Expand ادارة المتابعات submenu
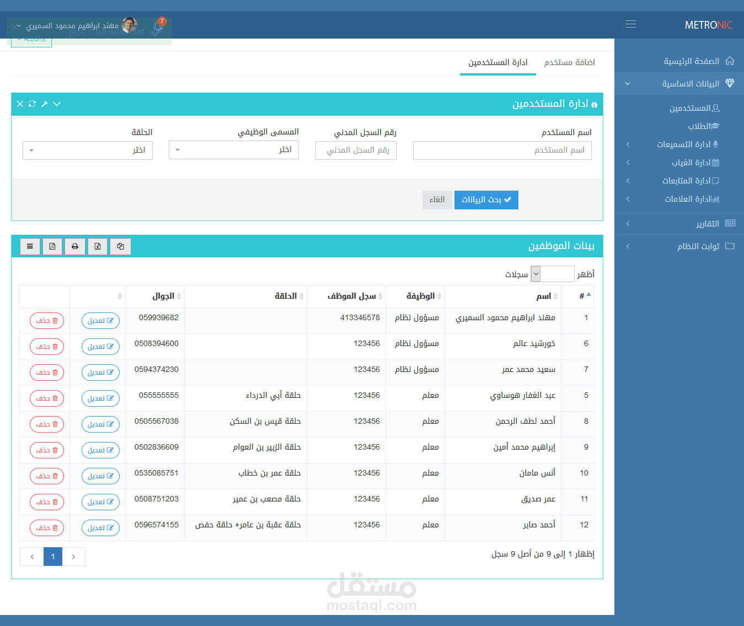Screen dimensions: 744x626 628,181
